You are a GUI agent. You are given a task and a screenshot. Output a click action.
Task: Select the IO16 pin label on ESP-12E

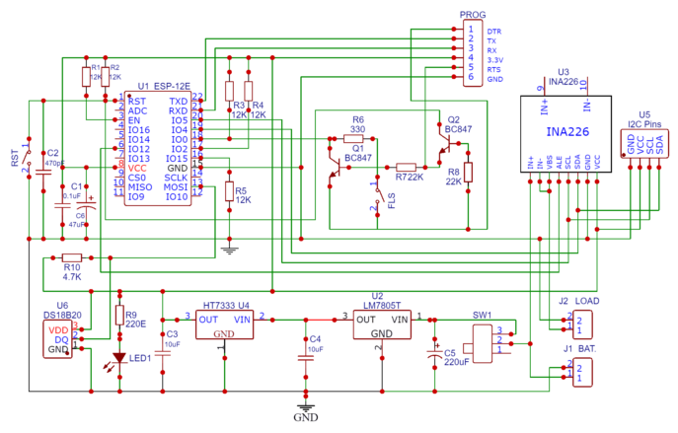coord(139,129)
